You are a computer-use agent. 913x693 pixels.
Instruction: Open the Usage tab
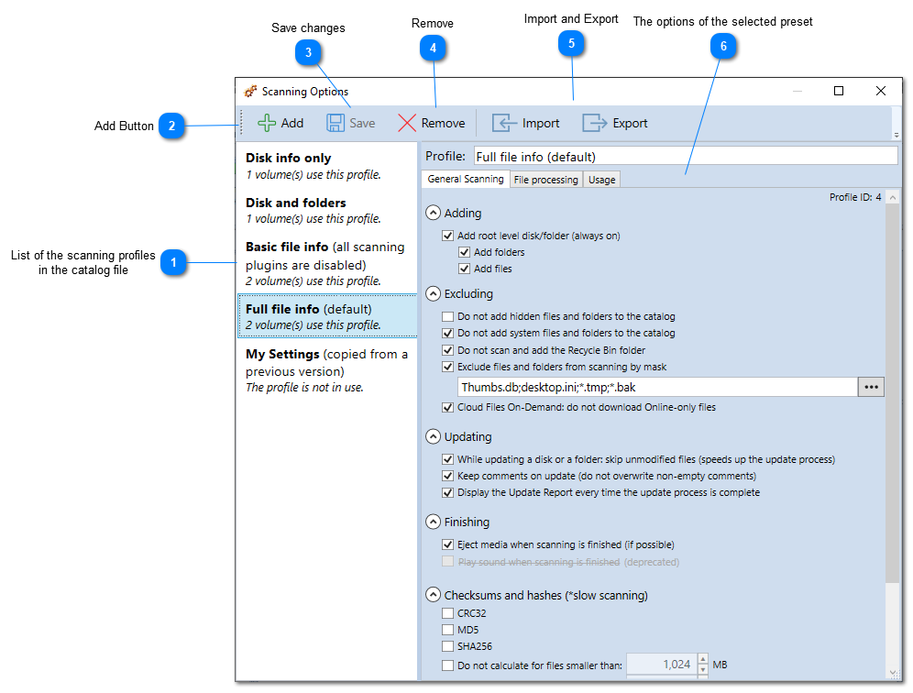point(600,179)
